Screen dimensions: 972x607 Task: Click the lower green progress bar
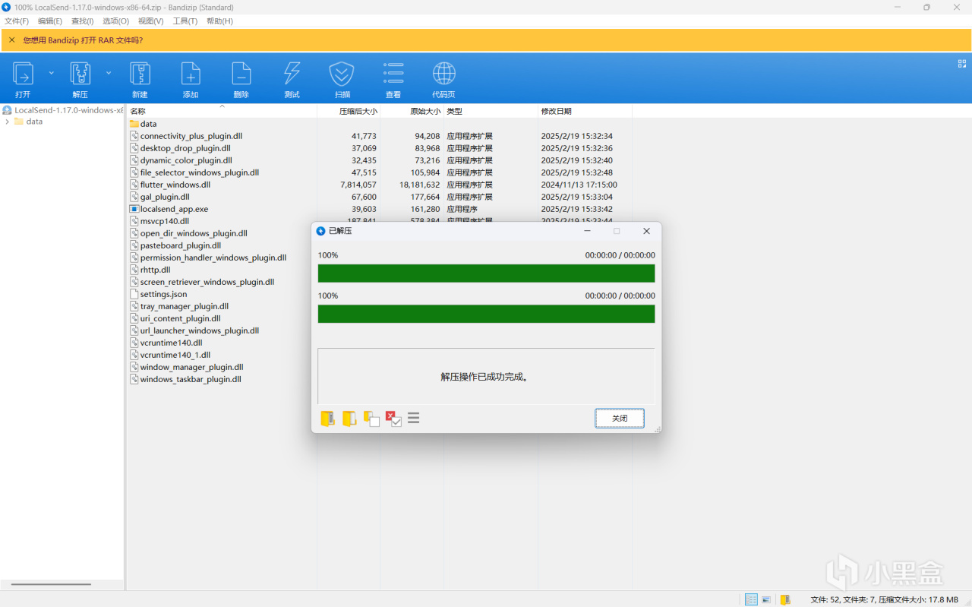pos(486,314)
